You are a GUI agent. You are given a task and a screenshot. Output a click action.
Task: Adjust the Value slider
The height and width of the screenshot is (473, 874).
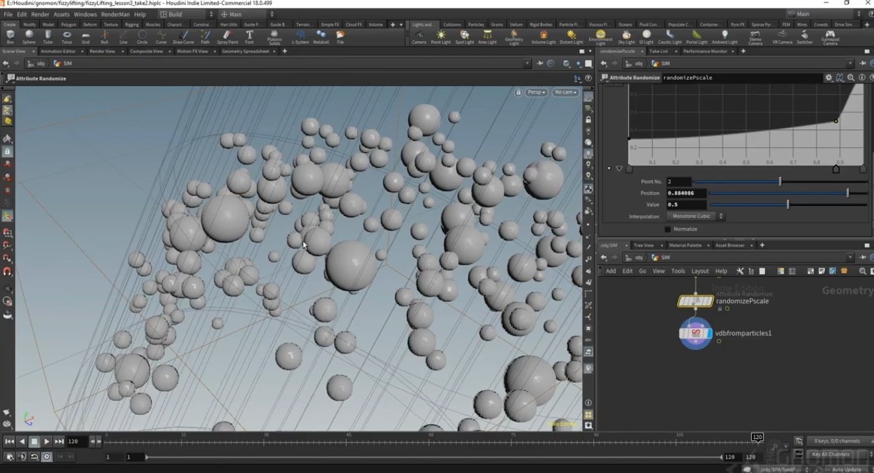788,204
